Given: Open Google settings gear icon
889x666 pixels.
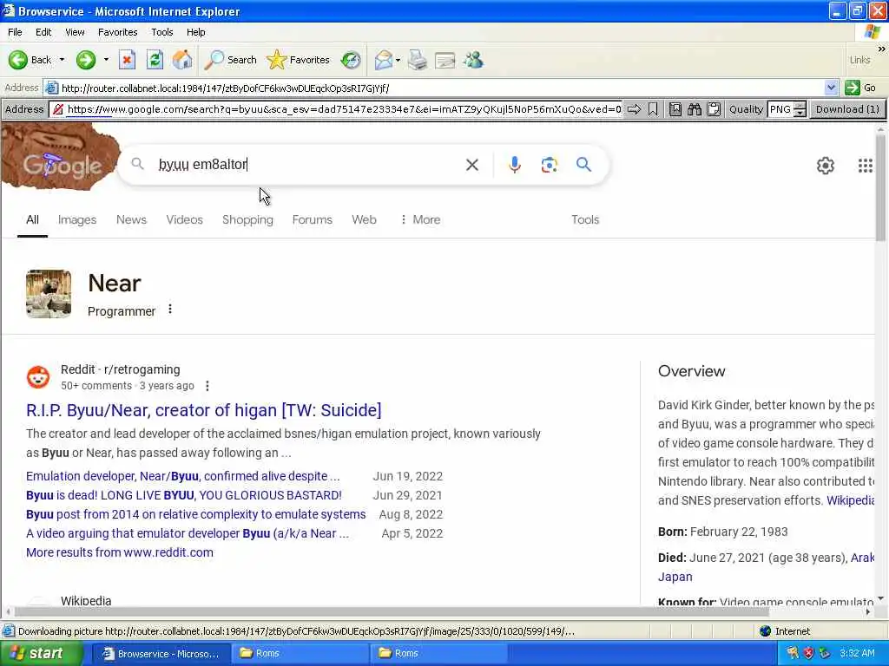Looking at the screenshot, I should (825, 166).
